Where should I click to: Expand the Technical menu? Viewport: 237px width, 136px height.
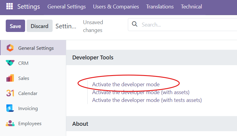pyautogui.click(x=191, y=7)
